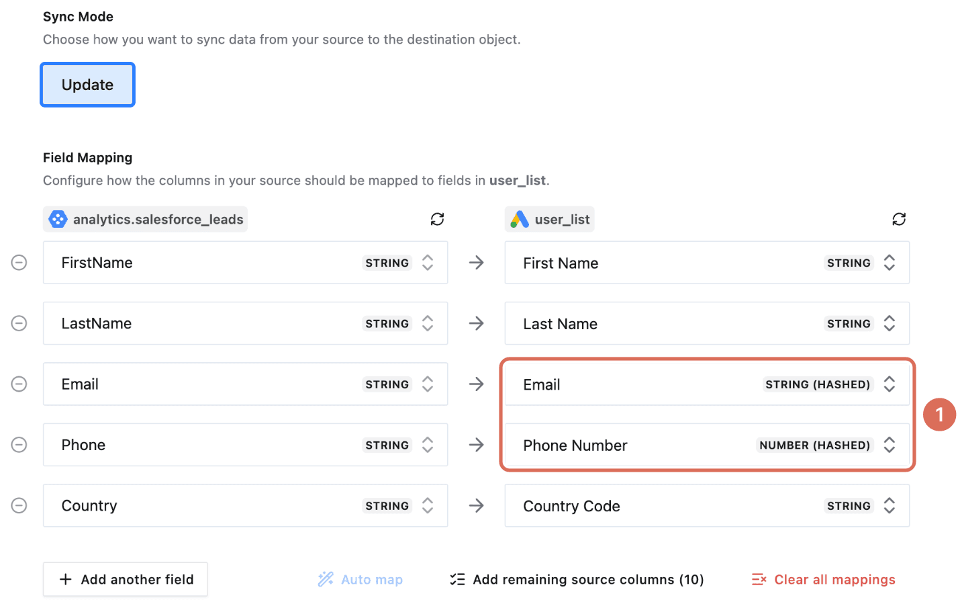Open the Country Code destination field dropdown
960x602 pixels.
[707, 505]
